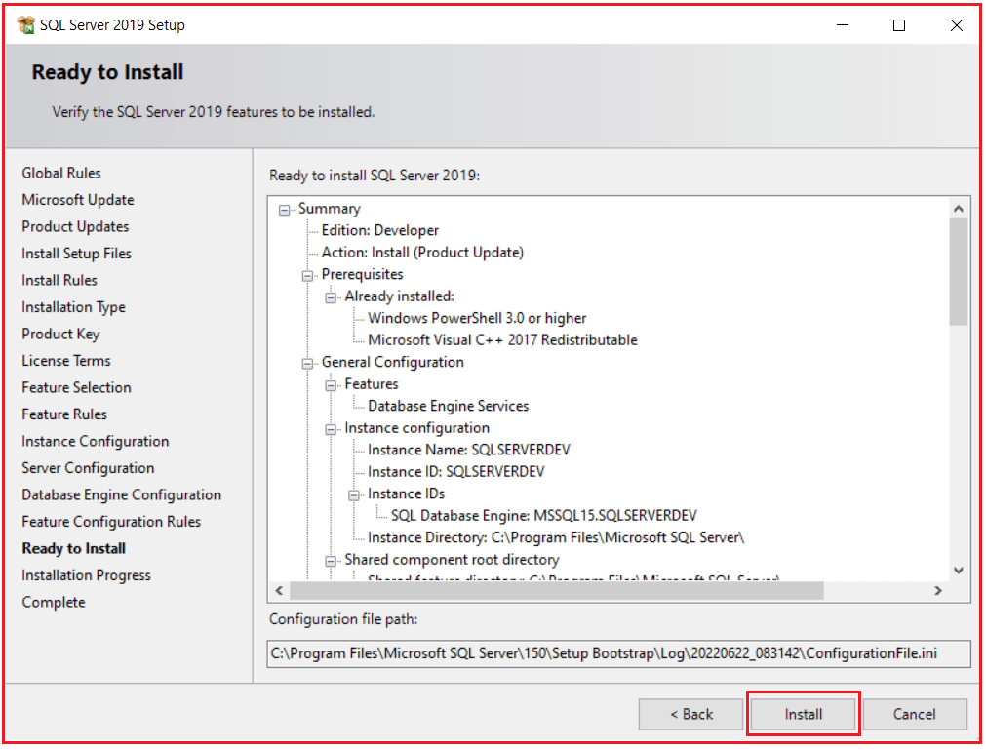This screenshot has width=986, height=750.
Task: Collapse the Features tree node
Action: click(x=331, y=385)
